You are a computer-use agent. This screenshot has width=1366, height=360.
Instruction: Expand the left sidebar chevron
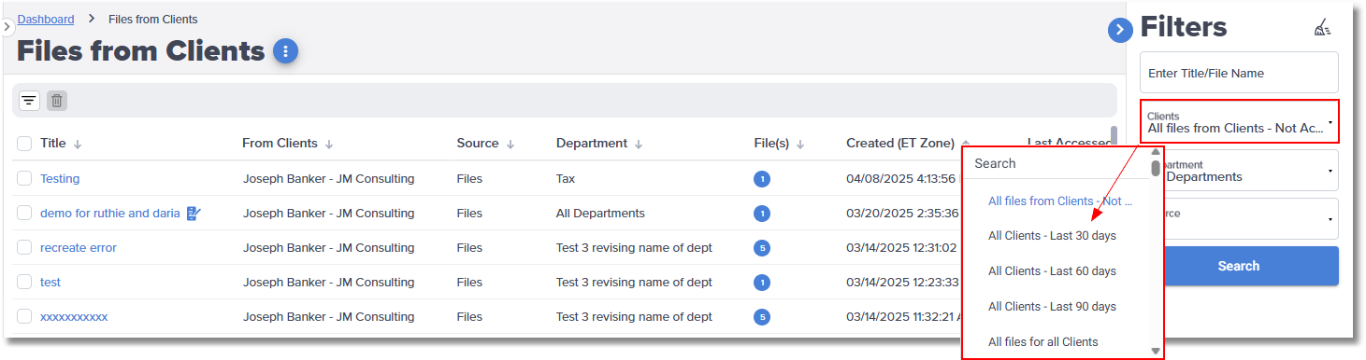(7, 27)
